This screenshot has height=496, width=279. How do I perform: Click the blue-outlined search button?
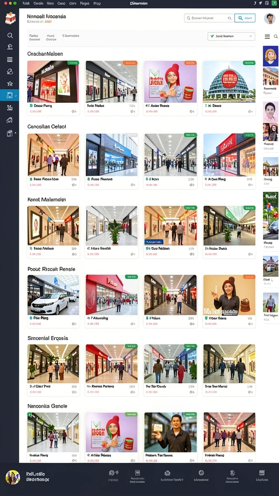245,18
